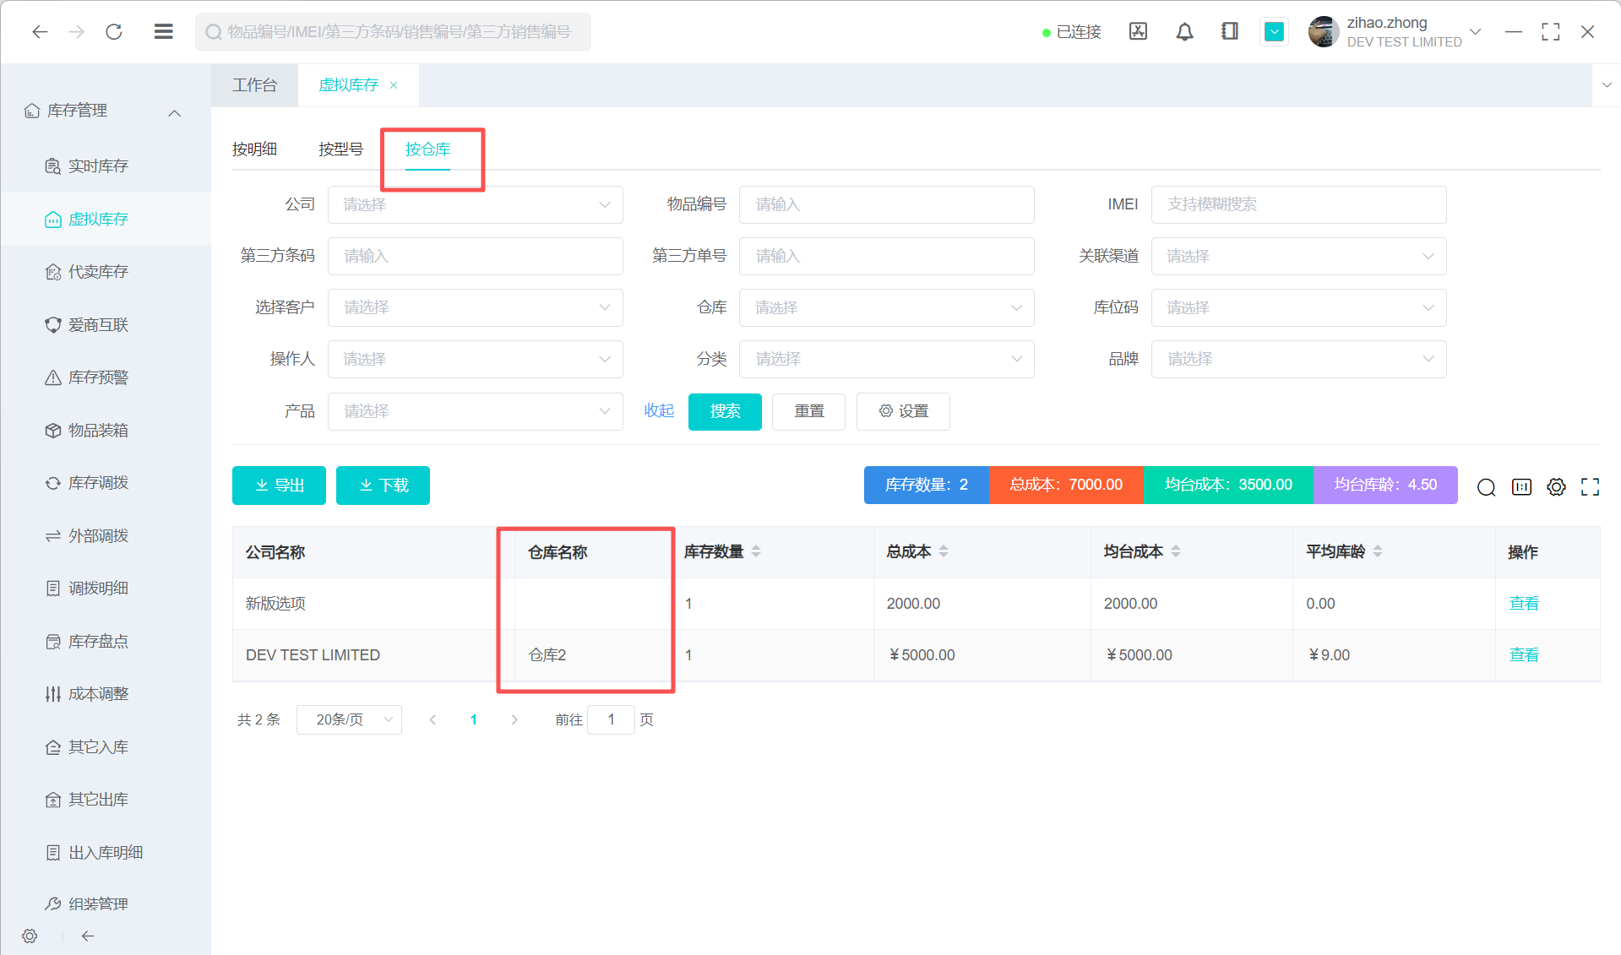This screenshot has width=1621, height=955.
Task: Open the 公司 dropdown
Action: coord(475,204)
